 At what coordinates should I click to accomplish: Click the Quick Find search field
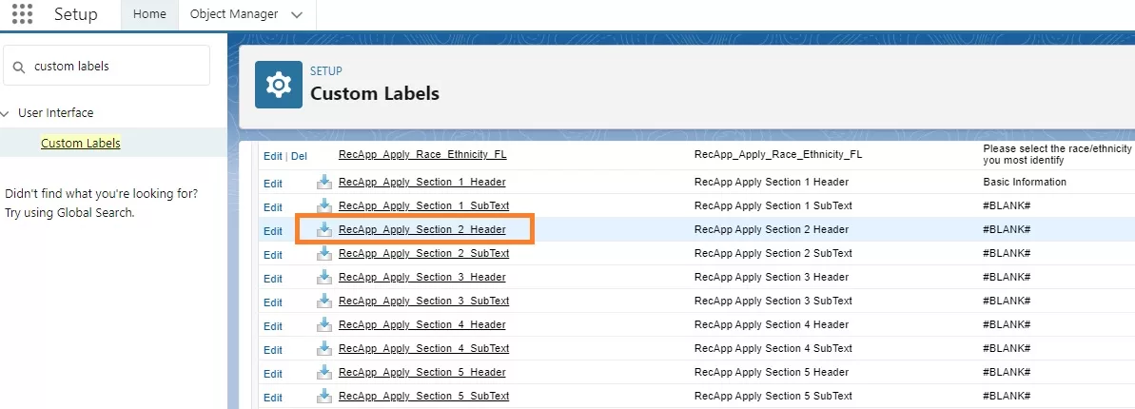[x=114, y=67]
